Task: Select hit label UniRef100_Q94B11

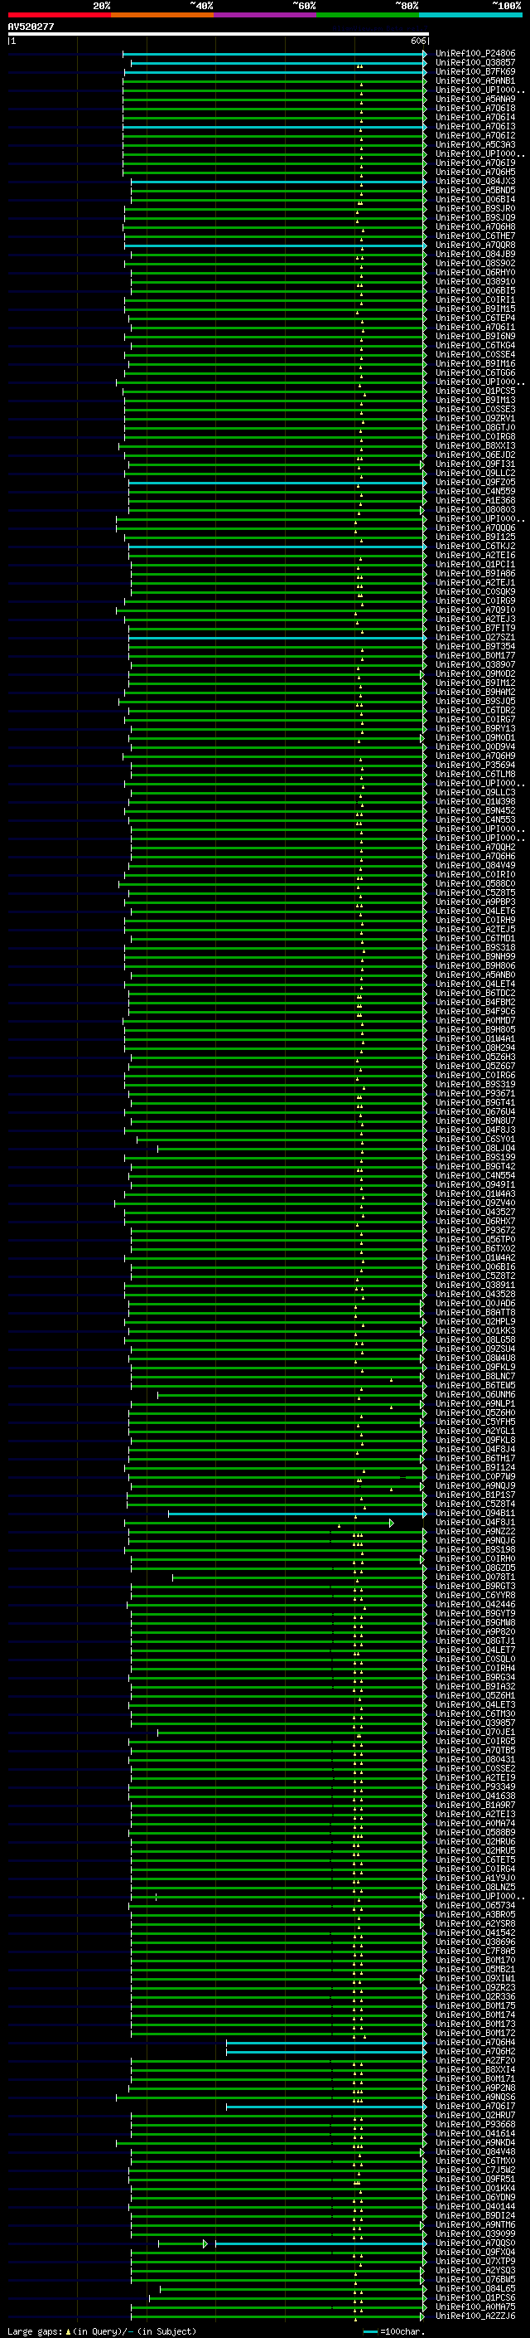Action: pos(475,1513)
